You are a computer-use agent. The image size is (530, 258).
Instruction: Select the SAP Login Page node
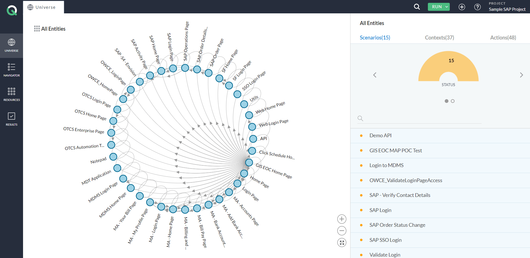pos(173,68)
